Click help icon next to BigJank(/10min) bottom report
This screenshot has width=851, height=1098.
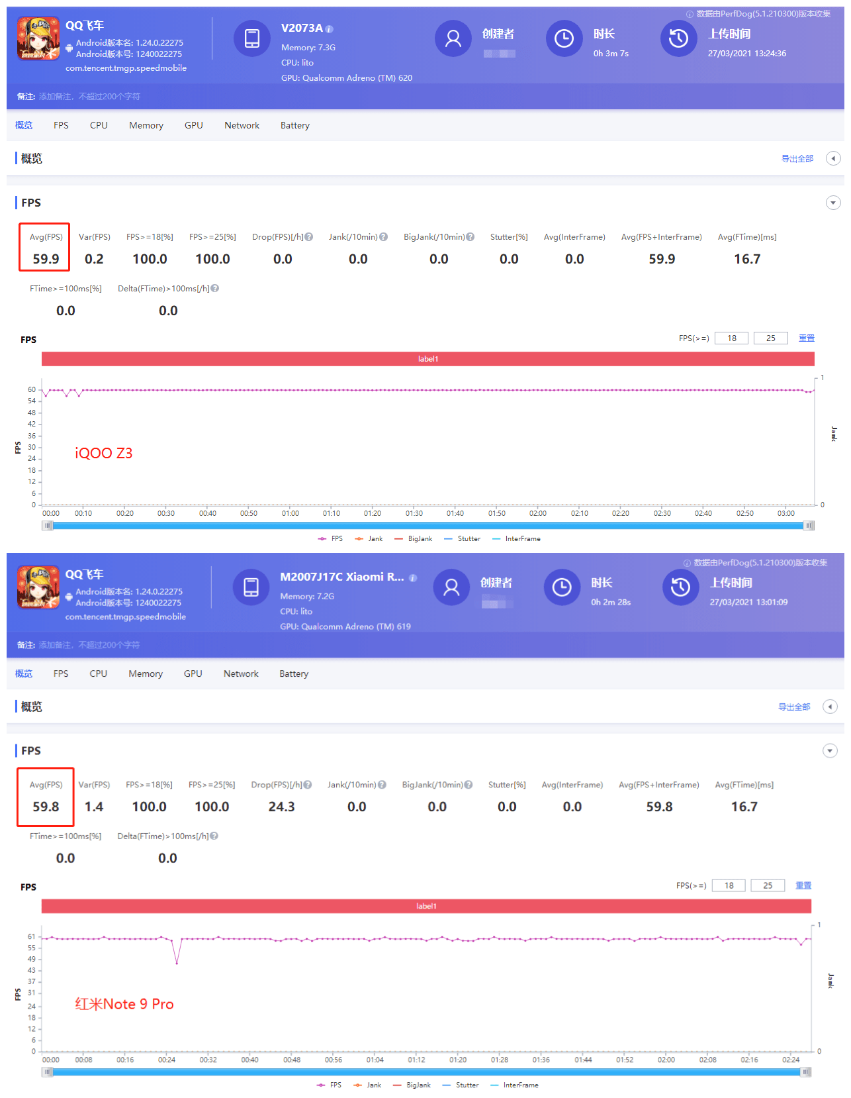469,785
